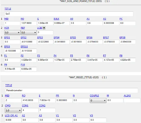Click the LCID label link
141x123 pixels.
point(40,28)
